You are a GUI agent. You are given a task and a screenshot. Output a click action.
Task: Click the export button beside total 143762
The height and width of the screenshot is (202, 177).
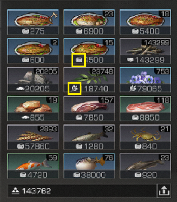[164, 191]
